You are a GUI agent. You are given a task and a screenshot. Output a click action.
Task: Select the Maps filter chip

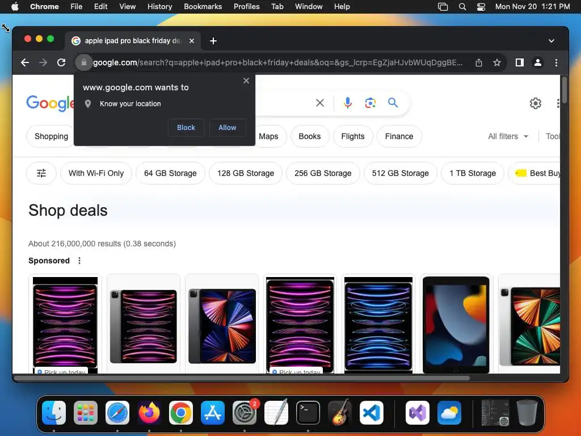pos(268,136)
